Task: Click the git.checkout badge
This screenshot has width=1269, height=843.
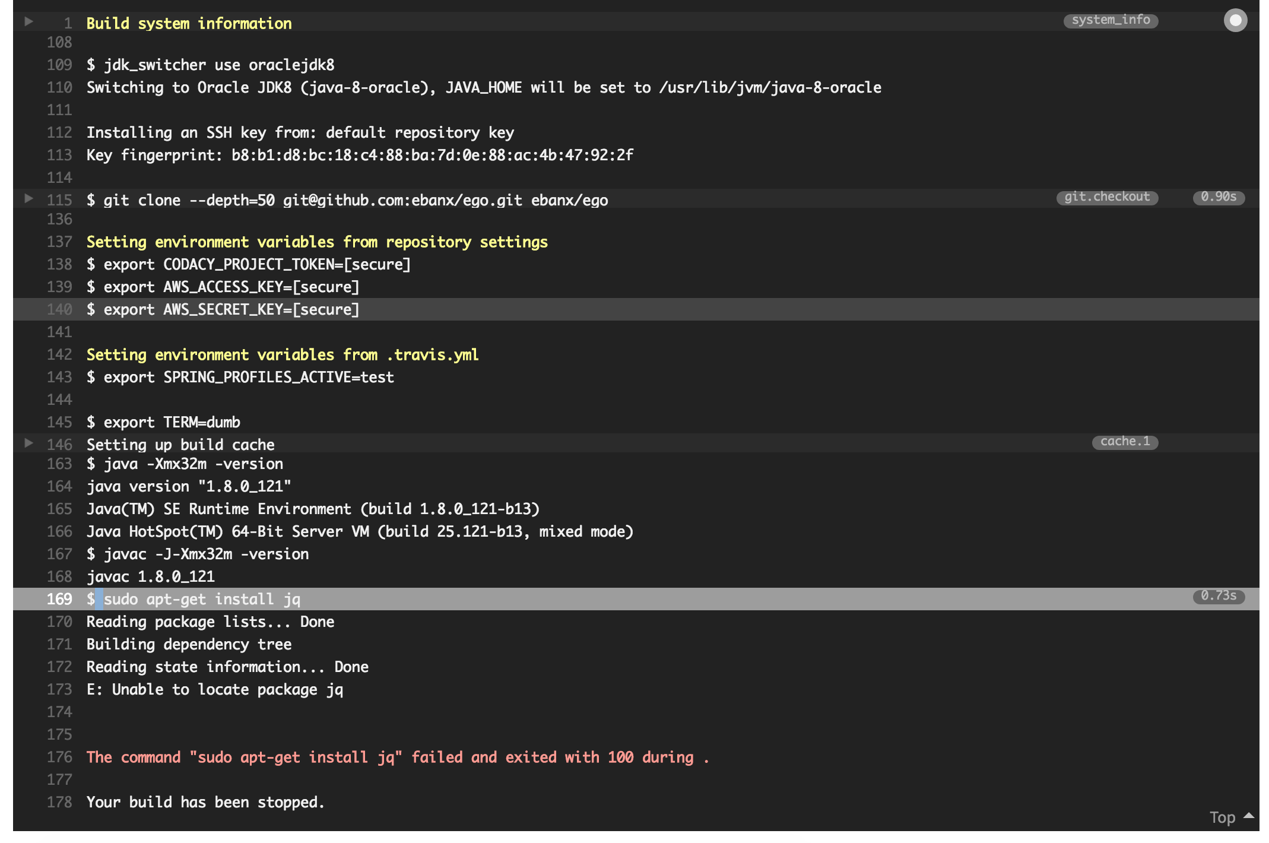Action: coord(1107,197)
